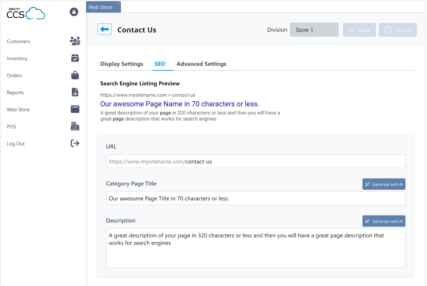The width and height of the screenshot is (427, 286).
Task: Switch to the Display Settings tab
Action: coord(121,64)
